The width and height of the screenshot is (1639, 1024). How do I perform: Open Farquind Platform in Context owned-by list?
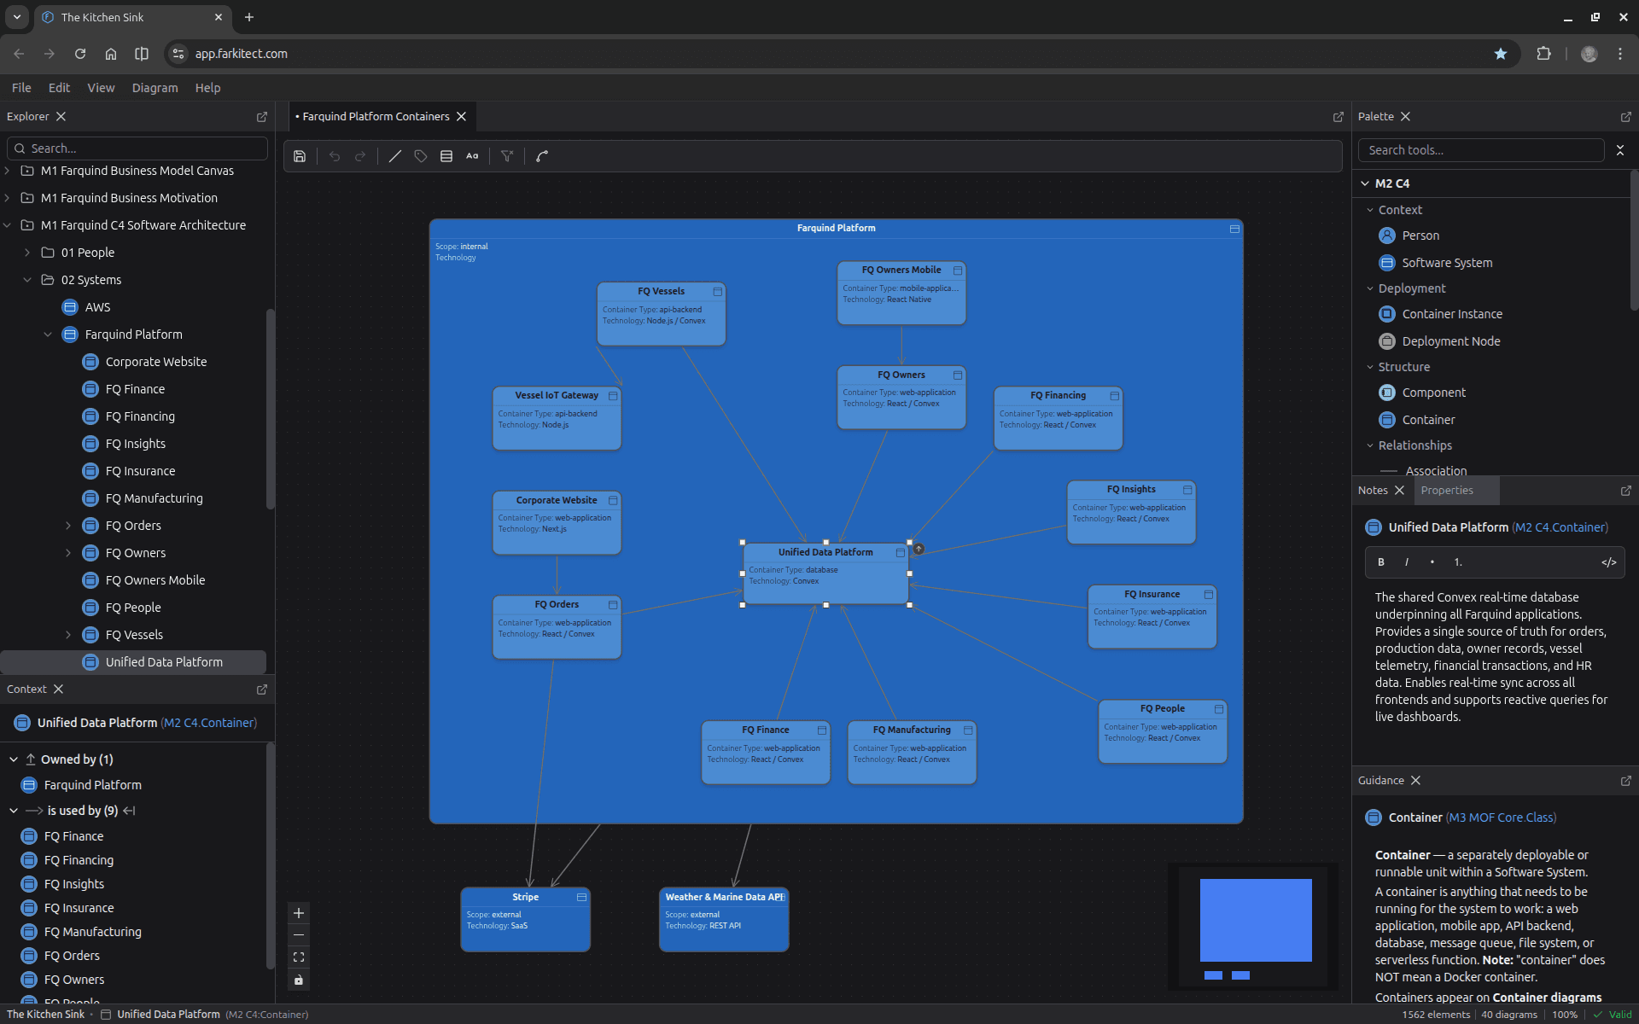(x=92, y=786)
